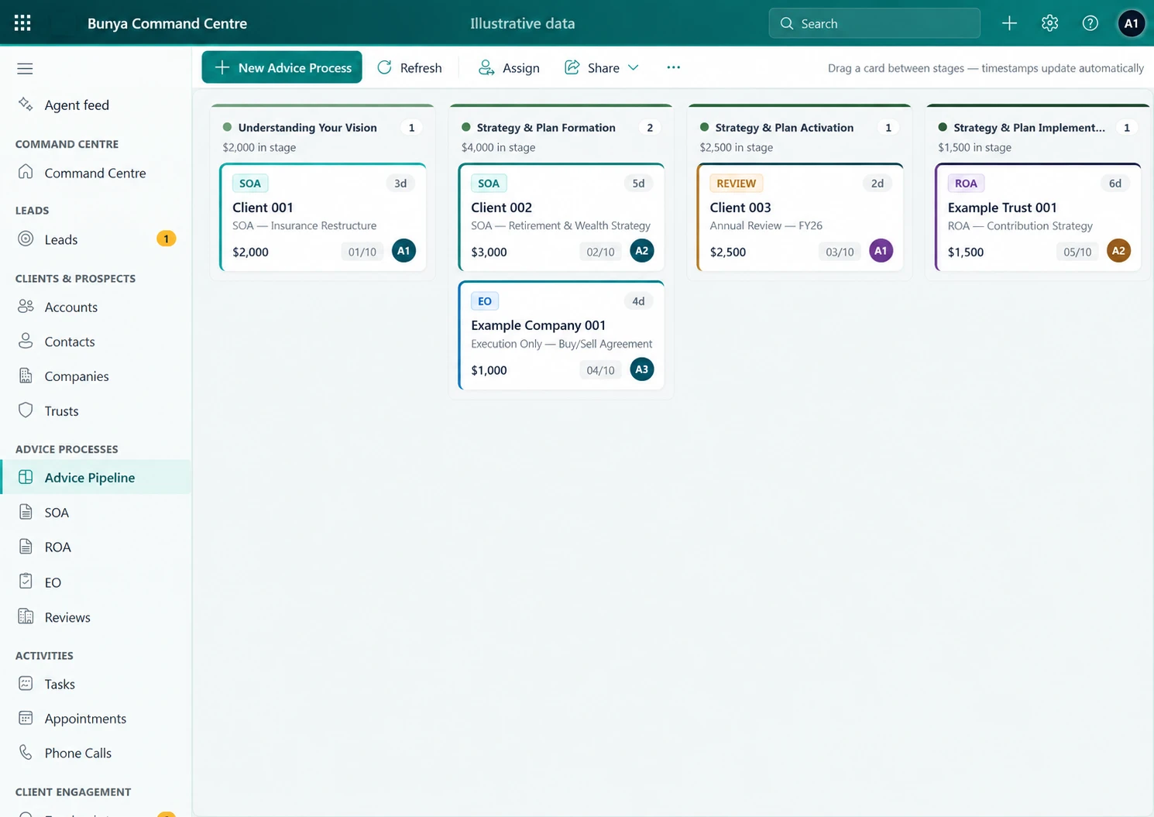
Task: Select the Advice Pipeline menu item
Action: click(96, 477)
